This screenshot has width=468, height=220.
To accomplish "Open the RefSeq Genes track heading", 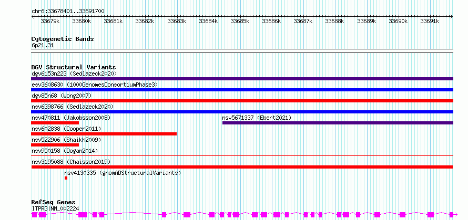I will tap(53, 203).
